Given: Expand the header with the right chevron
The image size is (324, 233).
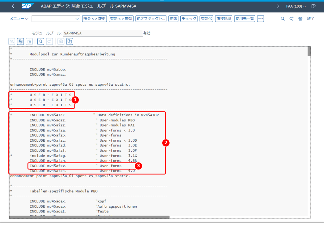Looking at the screenshot, I should coord(278,6).
